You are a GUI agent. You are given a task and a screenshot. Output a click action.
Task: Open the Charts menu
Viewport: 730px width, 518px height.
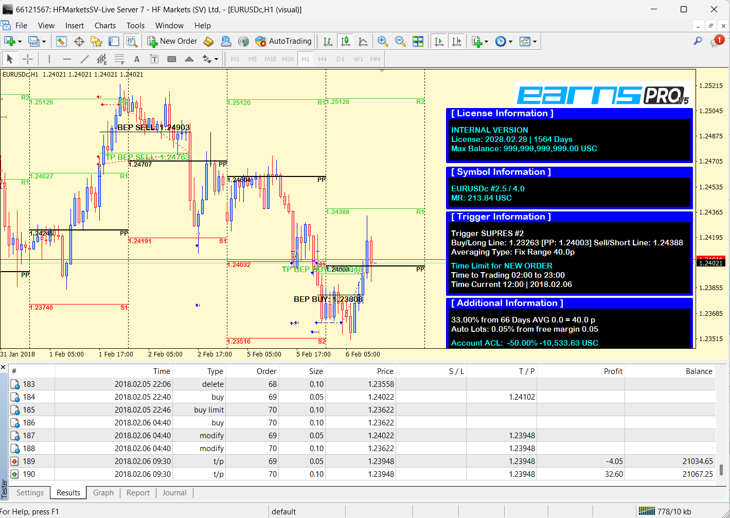(x=105, y=26)
